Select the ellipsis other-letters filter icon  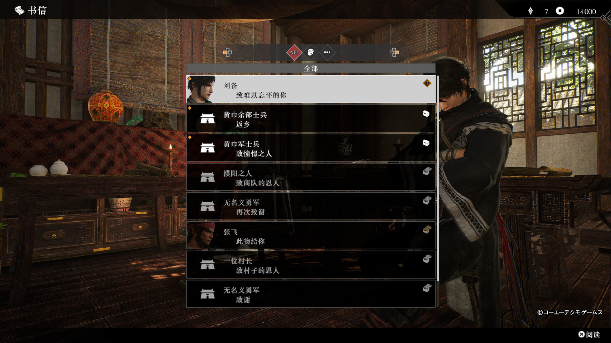327,52
